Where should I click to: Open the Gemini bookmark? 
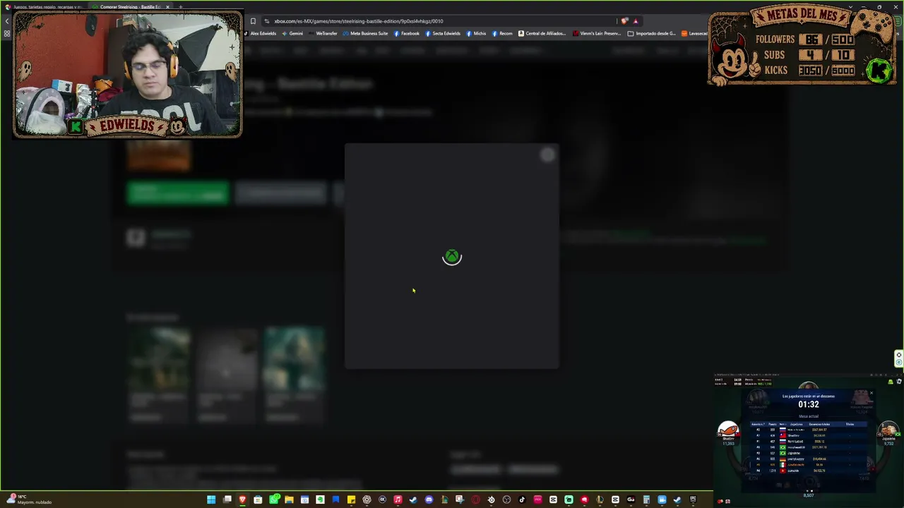(x=292, y=33)
